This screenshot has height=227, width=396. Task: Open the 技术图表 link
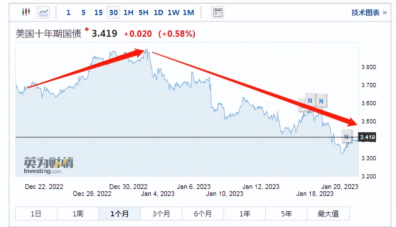(x=369, y=13)
